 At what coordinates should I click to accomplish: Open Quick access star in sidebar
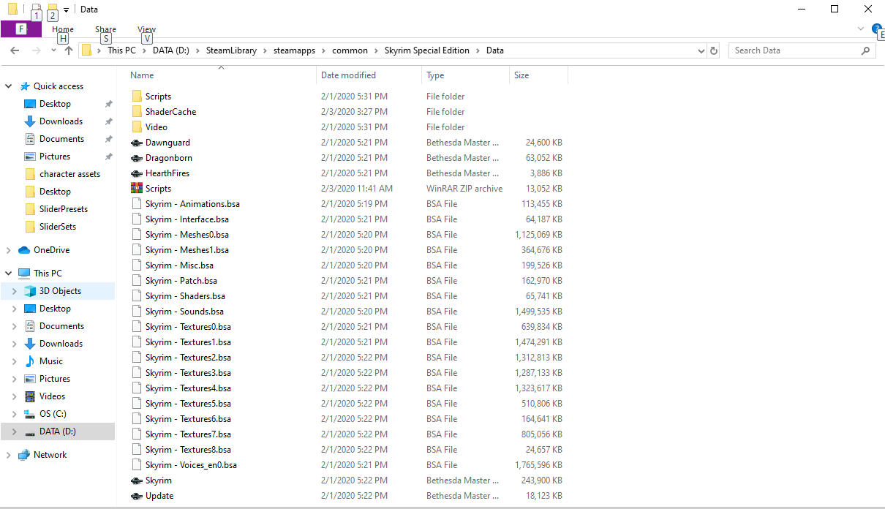(x=26, y=86)
